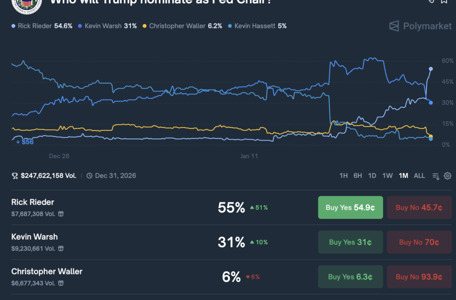Select the 1D chart range

tap(372, 176)
